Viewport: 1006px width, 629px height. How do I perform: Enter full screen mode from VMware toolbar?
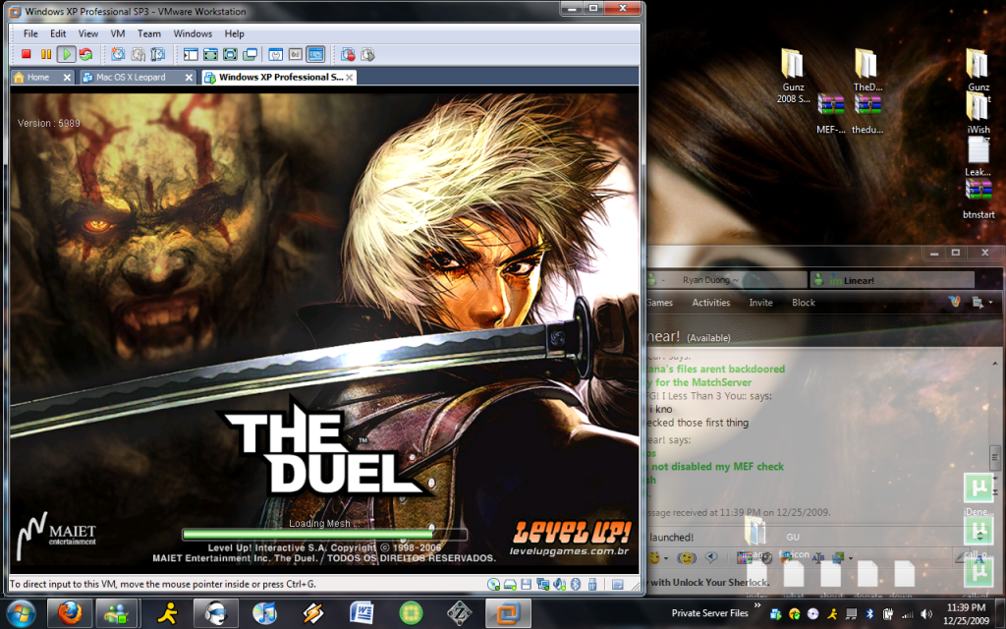230,54
